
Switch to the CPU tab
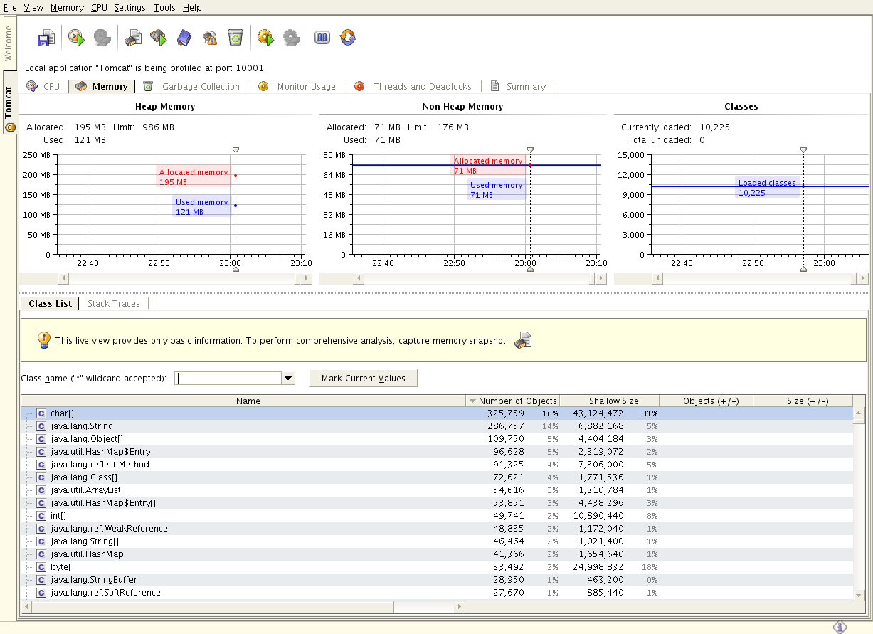(x=43, y=86)
